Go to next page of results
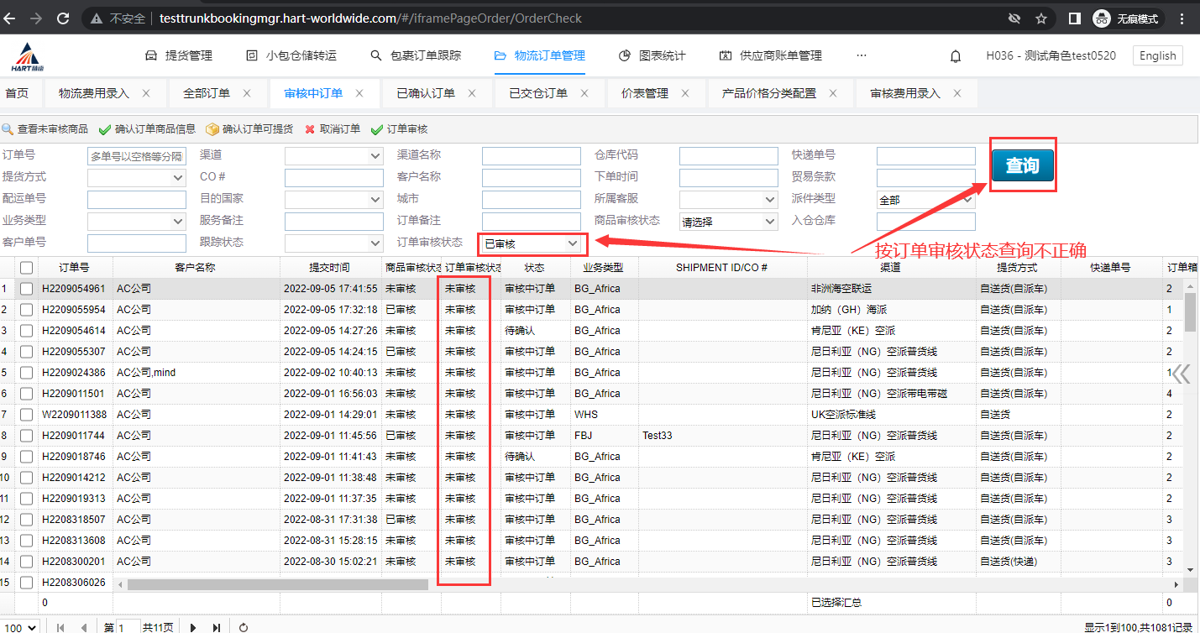Screen dimensions: 1200x633 [x=193, y=627]
